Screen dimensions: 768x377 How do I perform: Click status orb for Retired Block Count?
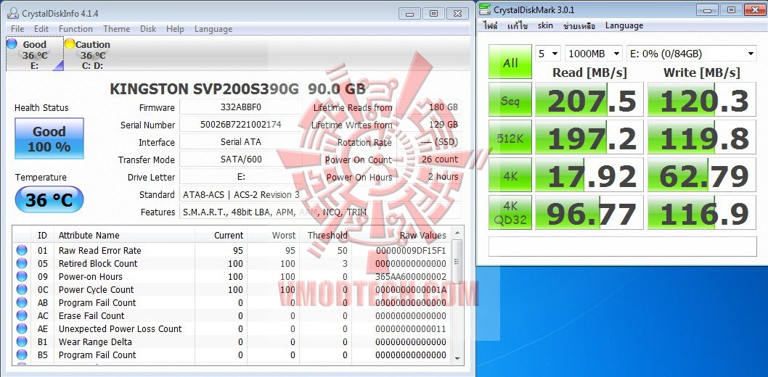click(x=22, y=264)
